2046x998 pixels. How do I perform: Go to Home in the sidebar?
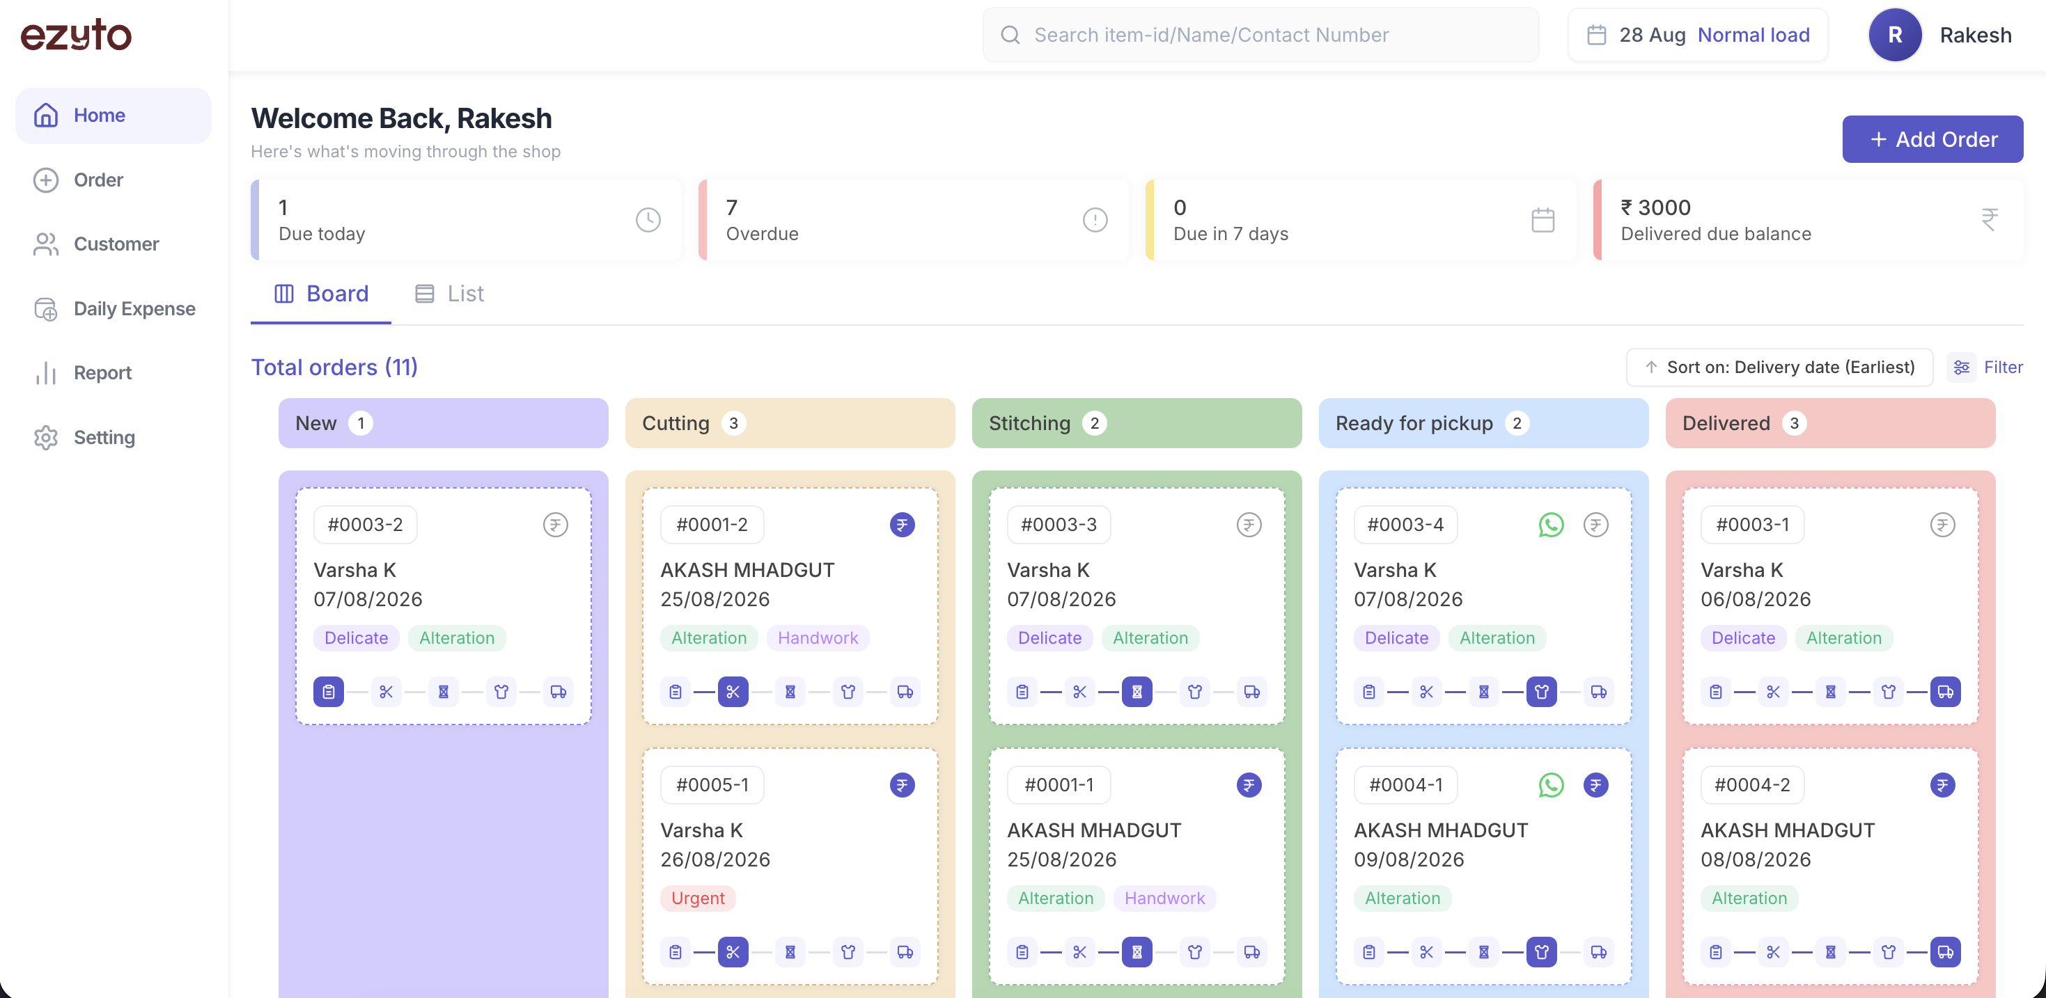114,115
